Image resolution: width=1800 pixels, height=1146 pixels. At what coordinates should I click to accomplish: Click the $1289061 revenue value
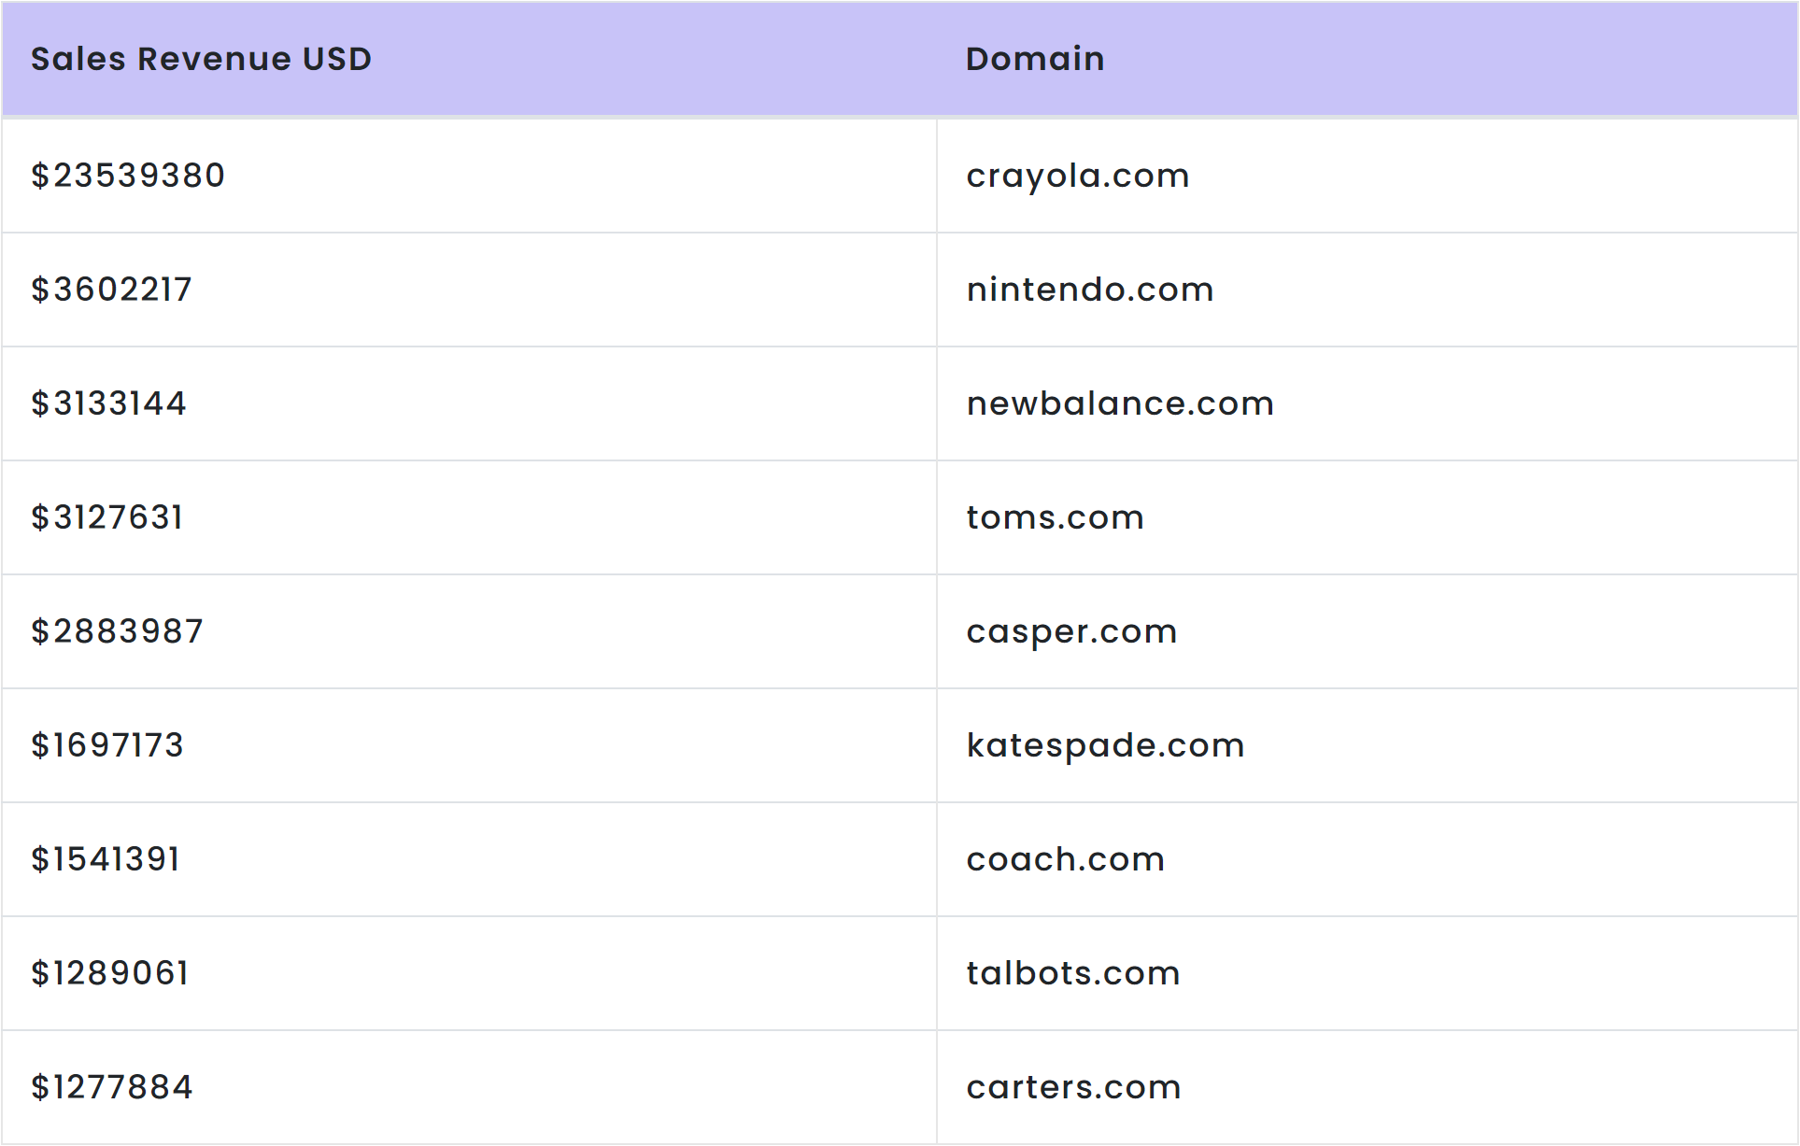[110, 973]
